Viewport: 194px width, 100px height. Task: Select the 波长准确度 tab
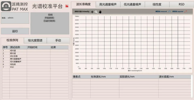pyautogui.click(x=83, y=4)
